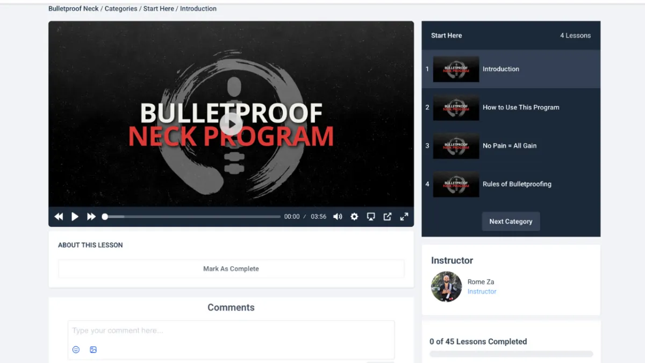Open Bulletproof Neck breadcrumb link
This screenshot has width=645, height=363.
[x=74, y=9]
